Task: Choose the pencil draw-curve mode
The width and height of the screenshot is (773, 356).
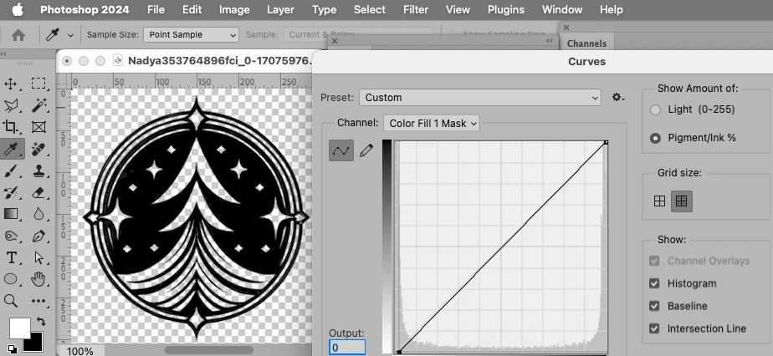Action: (366, 150)
